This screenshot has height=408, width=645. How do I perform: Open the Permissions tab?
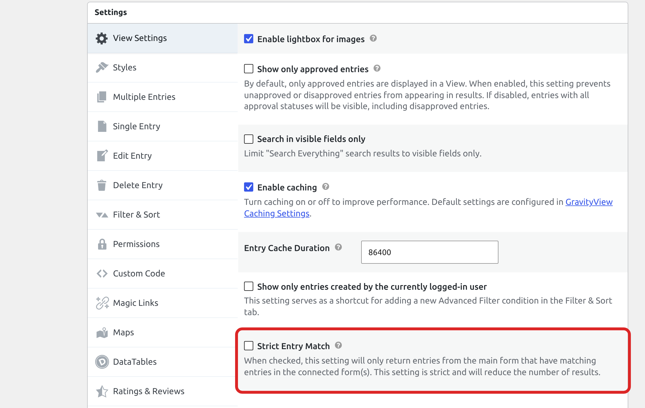(x=163, y=244)
